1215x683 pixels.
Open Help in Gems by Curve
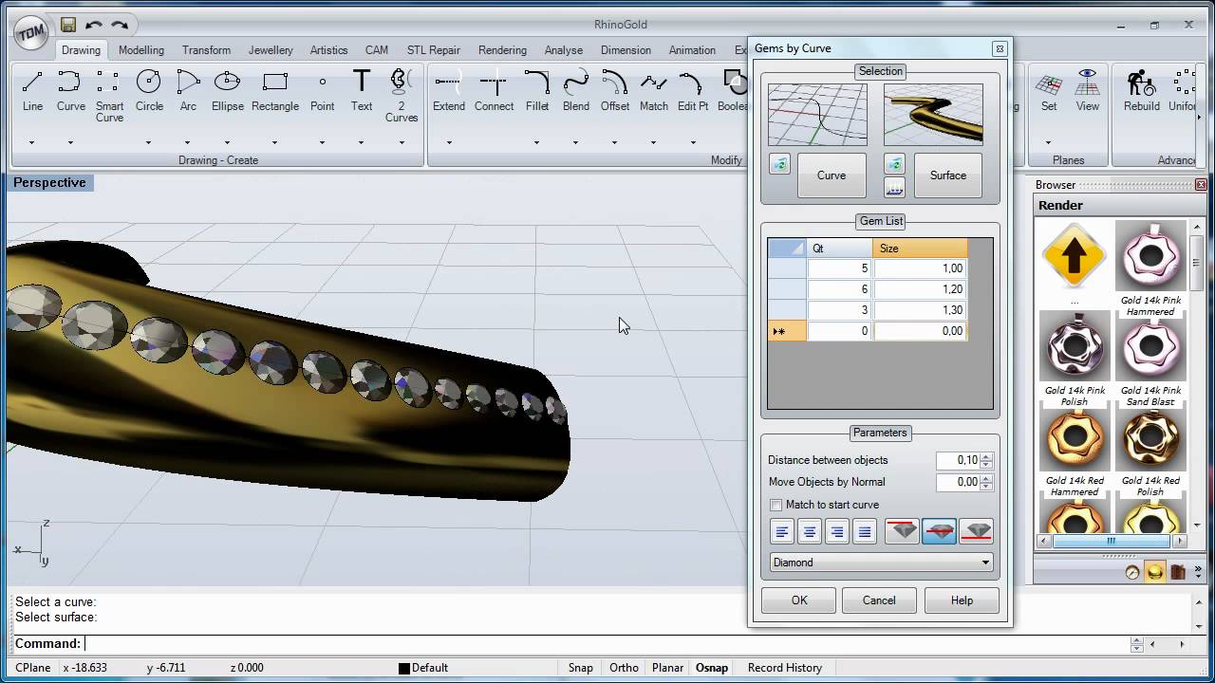[x=962, y=600]
